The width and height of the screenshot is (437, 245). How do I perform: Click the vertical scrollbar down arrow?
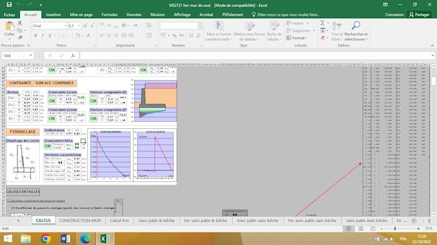433,214
